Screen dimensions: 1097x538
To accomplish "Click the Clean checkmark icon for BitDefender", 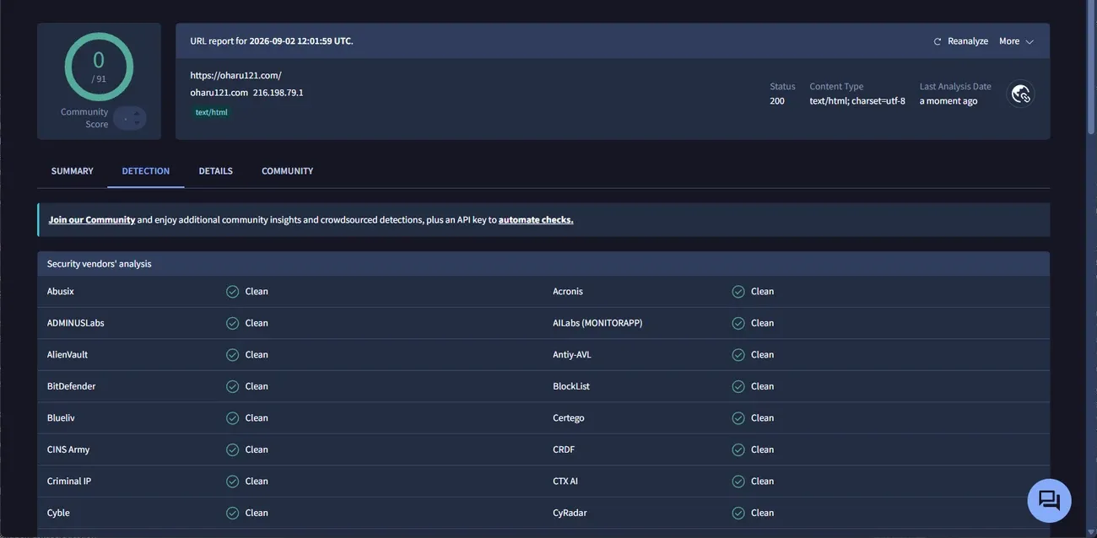I will tap(233, 386).
